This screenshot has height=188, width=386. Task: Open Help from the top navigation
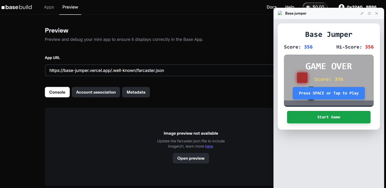point(289,7)
